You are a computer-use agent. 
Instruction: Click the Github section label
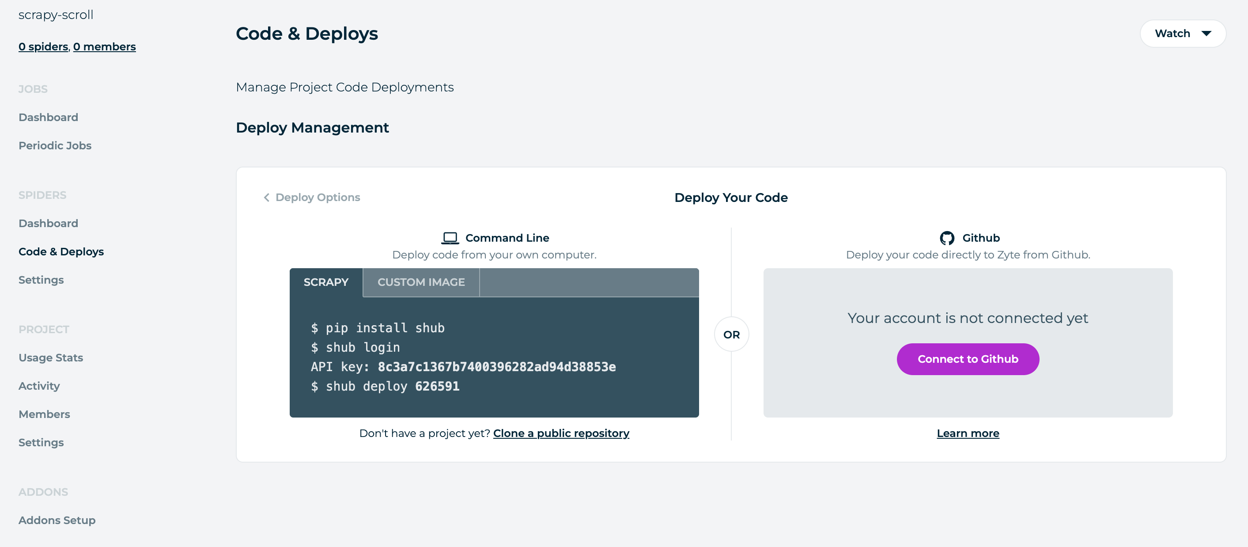click(x=980, y=238)
